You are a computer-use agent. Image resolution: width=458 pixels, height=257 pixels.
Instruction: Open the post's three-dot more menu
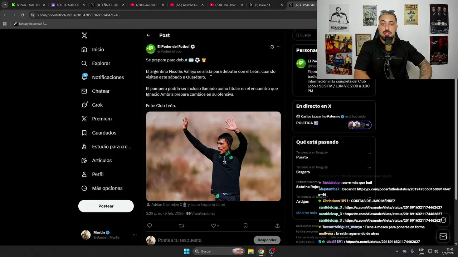pyautogui.click(x=279, y=47)
